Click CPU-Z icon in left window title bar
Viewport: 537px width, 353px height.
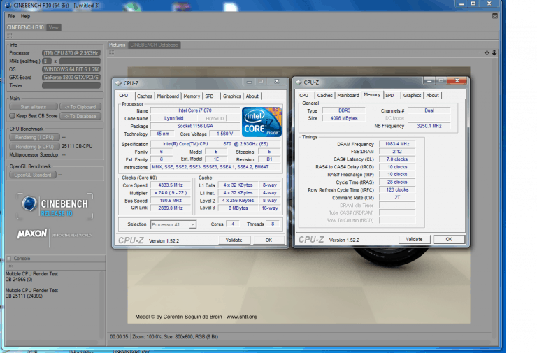tap(118, 83)
